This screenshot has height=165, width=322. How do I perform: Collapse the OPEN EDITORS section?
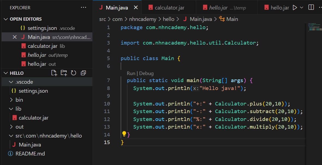(5, 19)
